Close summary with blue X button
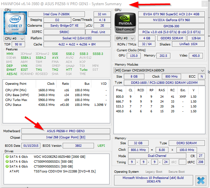The width and height of the screenshot is (210, 188). (x=201, y=181)
